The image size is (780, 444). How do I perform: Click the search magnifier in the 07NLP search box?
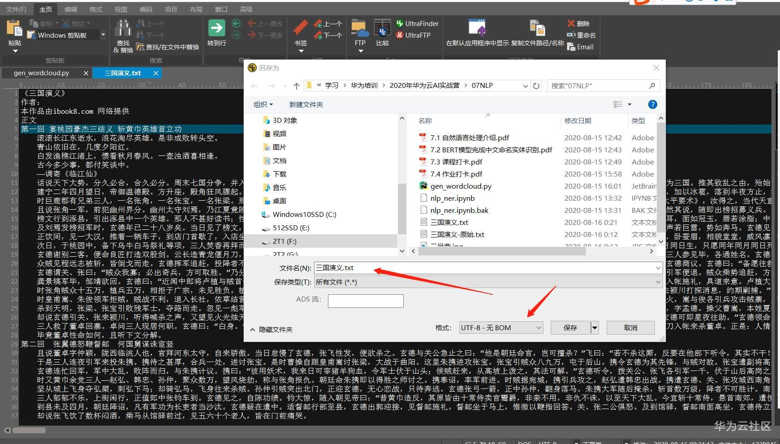pos(652,86)
